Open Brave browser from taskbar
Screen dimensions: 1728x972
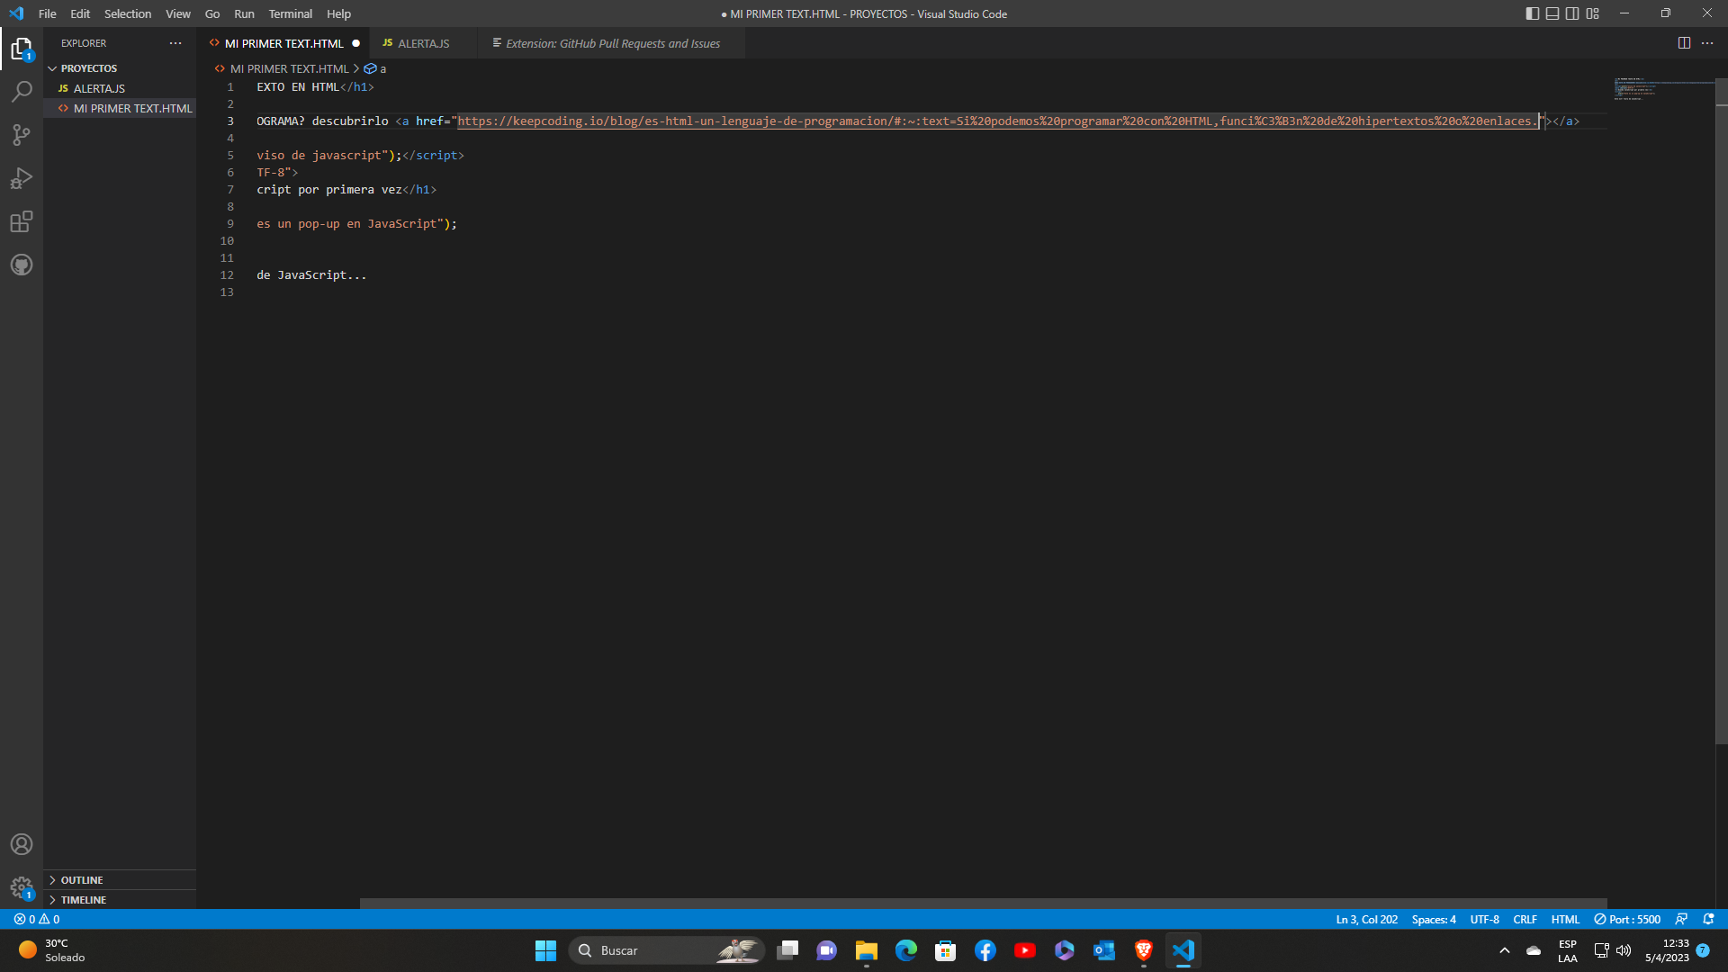click(1143, 950)
